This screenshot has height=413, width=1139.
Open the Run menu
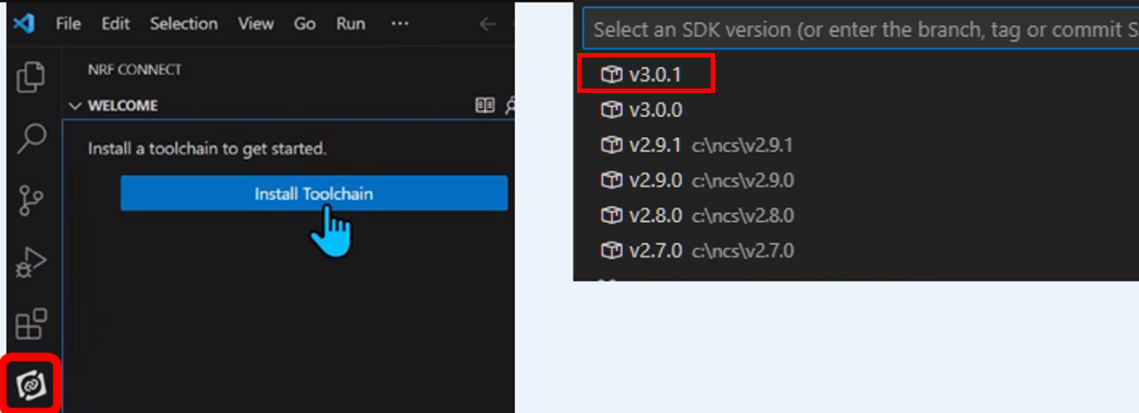350,24
